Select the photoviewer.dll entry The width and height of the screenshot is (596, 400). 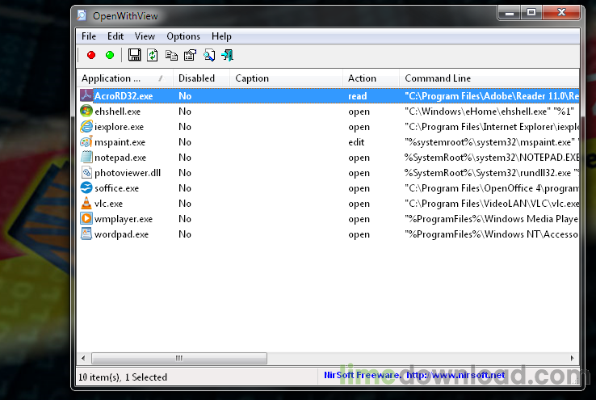[128, 173]
